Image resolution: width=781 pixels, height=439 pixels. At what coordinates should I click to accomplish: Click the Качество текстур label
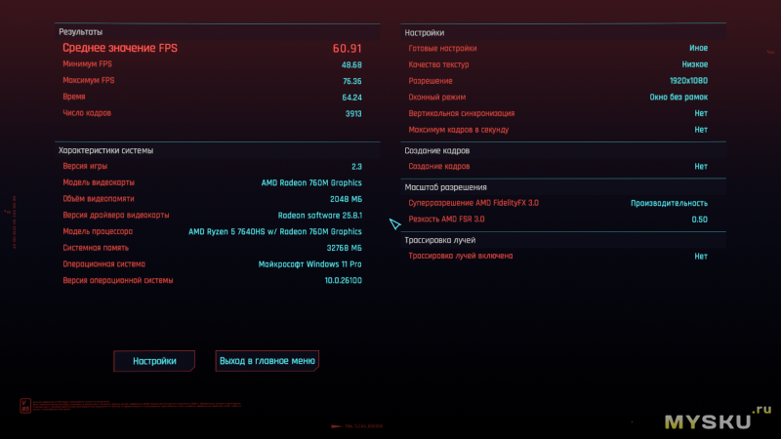point(438,64)
